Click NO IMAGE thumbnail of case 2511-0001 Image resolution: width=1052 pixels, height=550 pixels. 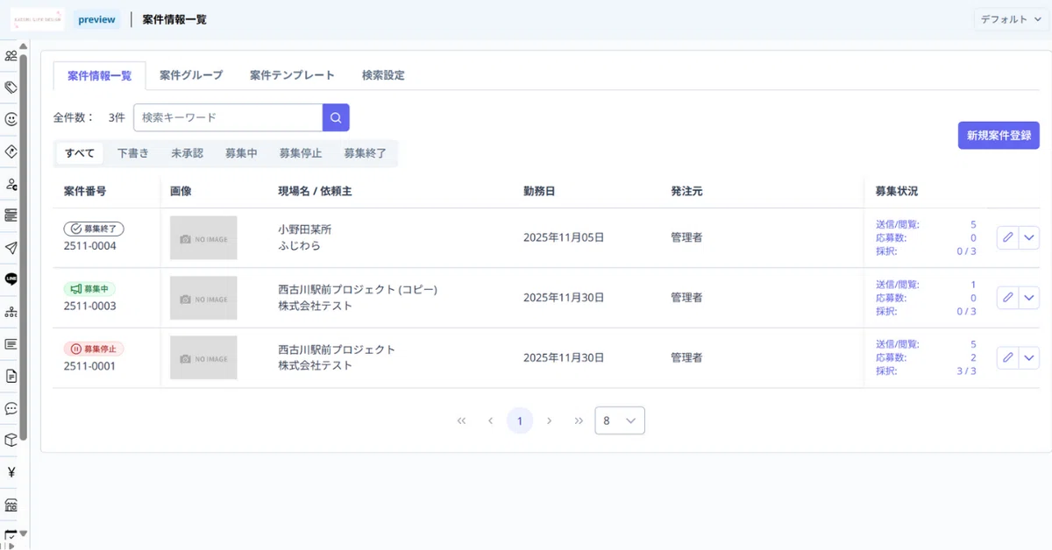(203, 358)
